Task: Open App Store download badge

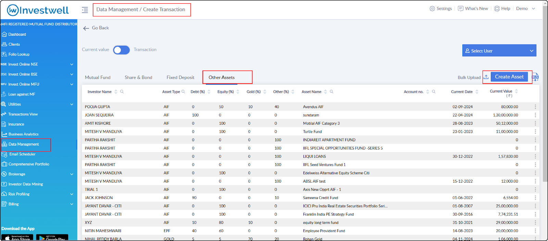Action: point(17,238)
